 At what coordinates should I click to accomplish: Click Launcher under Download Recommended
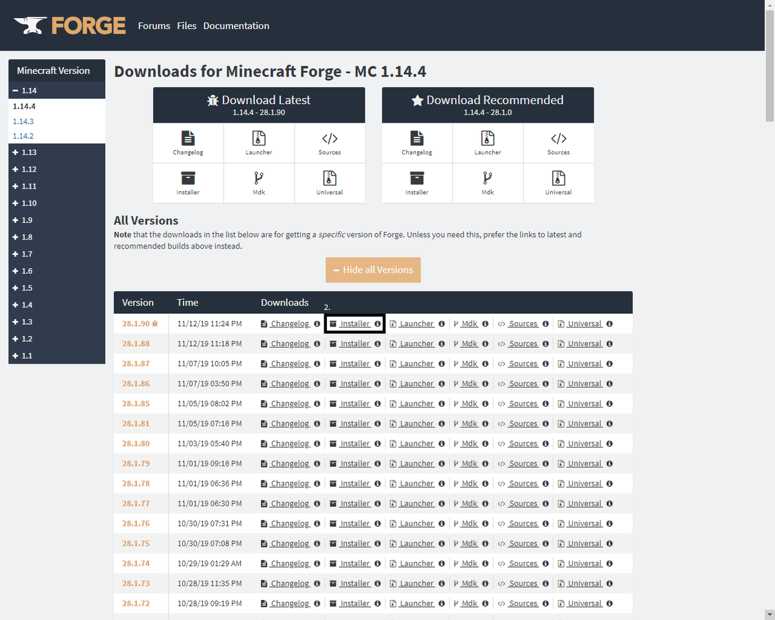[488, 143]
